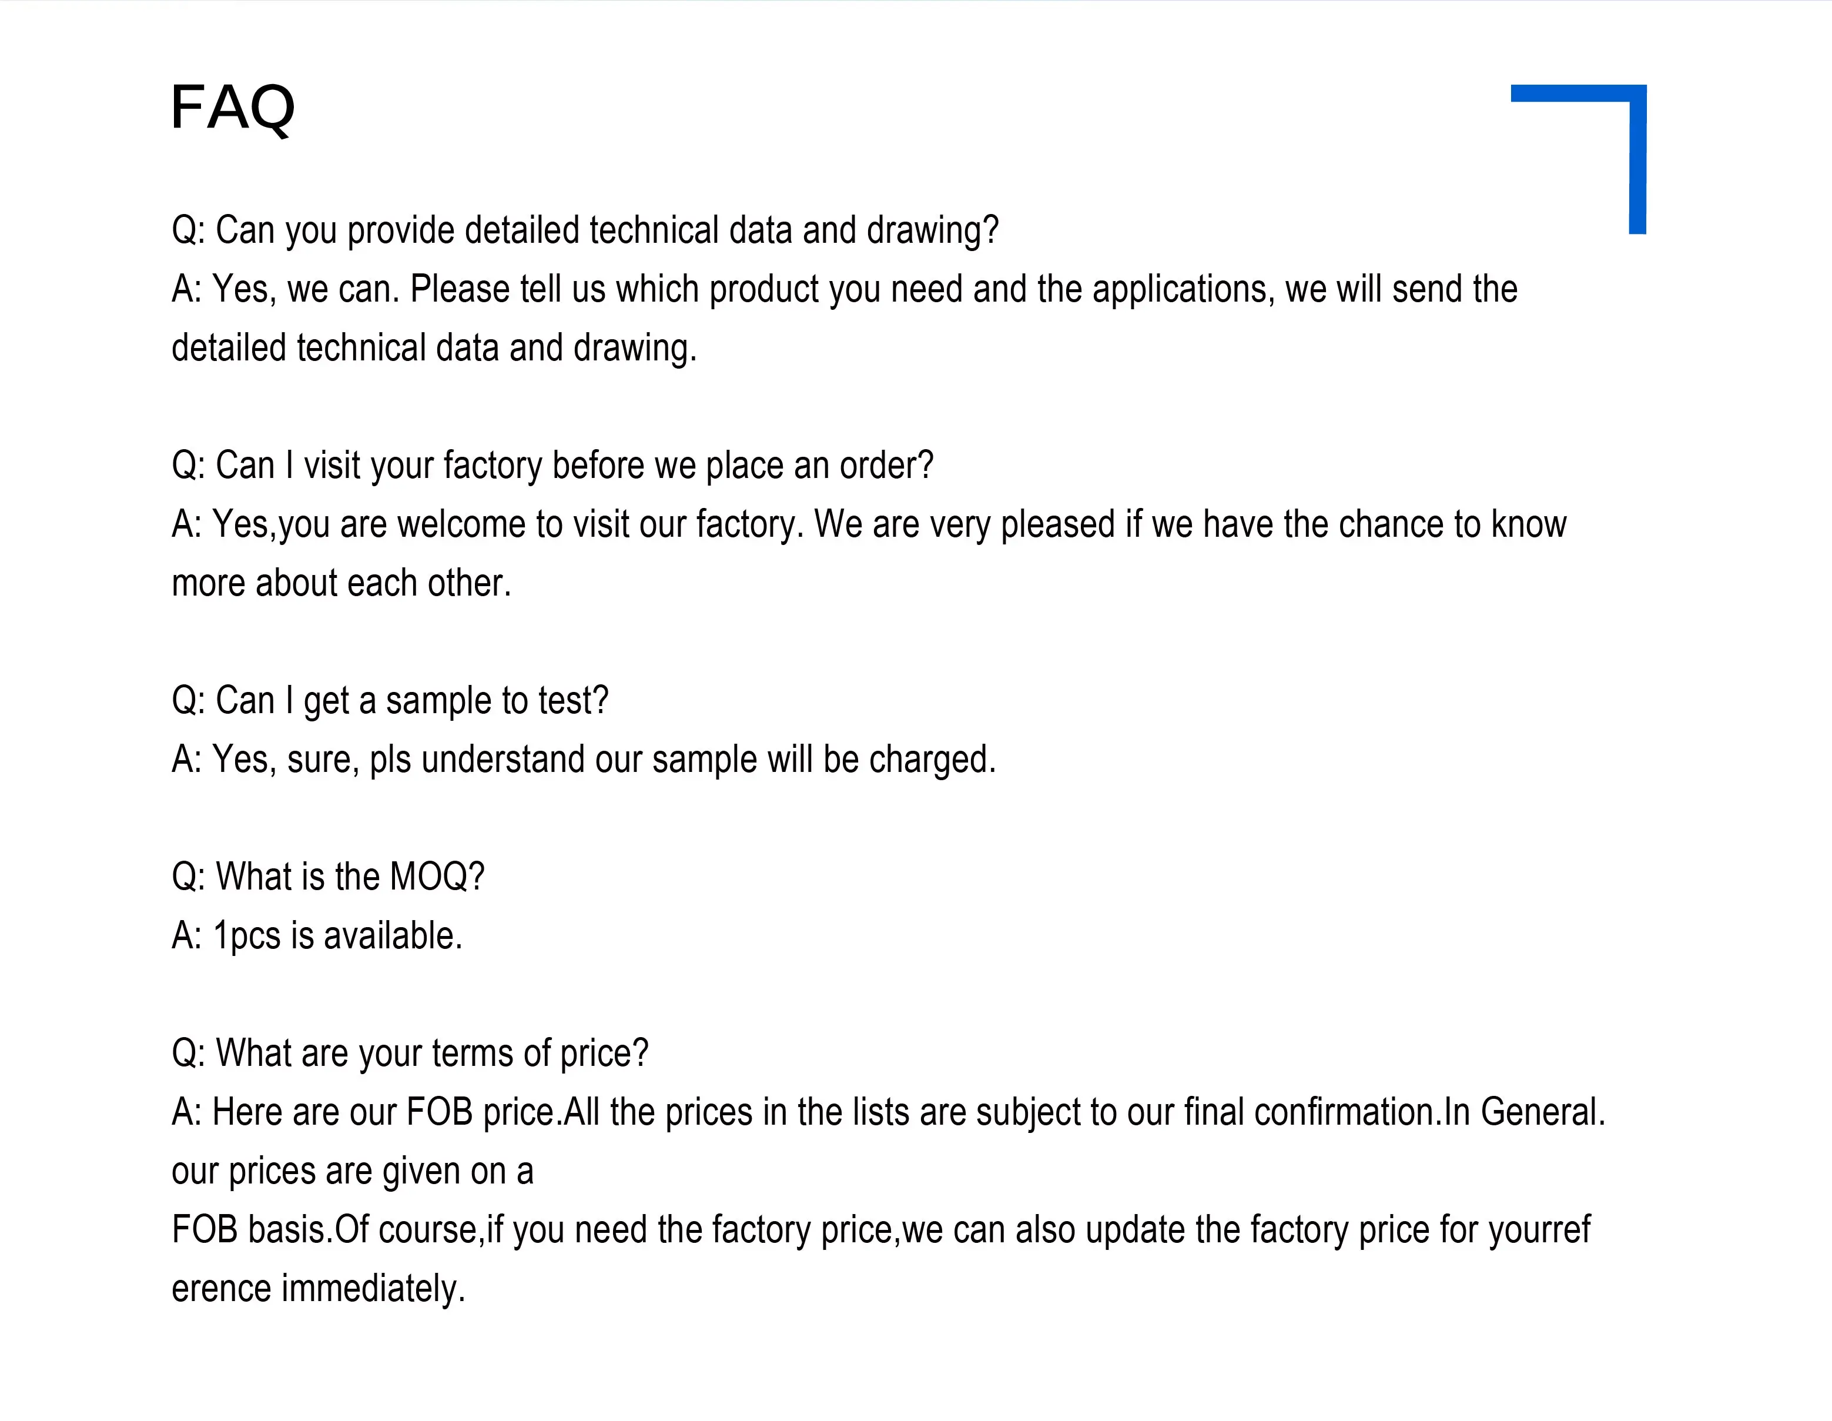Select question about detailed technical data
The width and height of the screenshot is (1832, 1421).
point(585,230)
